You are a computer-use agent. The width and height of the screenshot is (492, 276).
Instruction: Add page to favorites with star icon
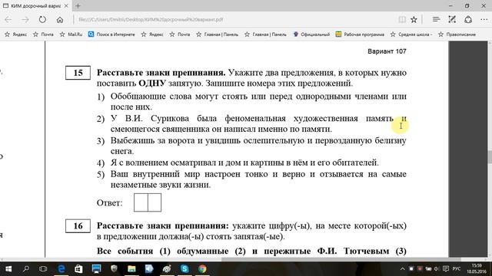pyautogui.click(x=414, y=20)
